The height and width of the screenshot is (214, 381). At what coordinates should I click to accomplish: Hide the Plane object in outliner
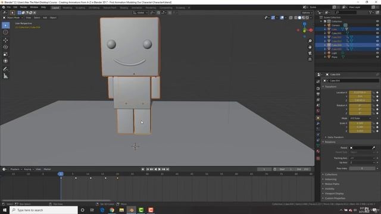coord(377,57)
